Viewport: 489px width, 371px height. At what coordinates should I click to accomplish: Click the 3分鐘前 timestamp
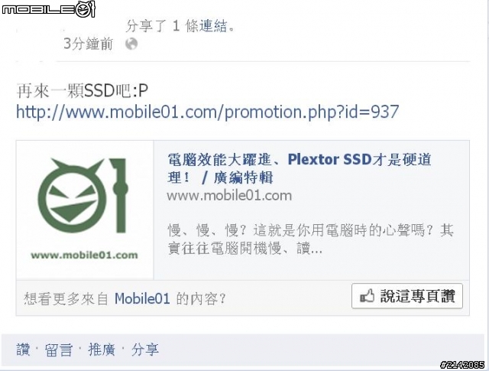click(88, 44)
